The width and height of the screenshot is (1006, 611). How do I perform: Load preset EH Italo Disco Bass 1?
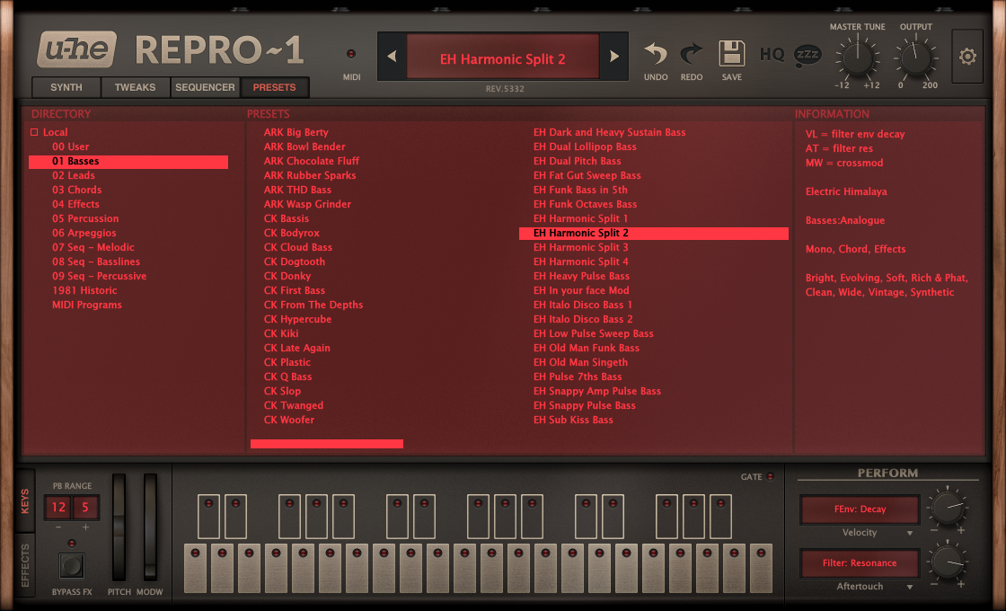(x=583, y=305)
